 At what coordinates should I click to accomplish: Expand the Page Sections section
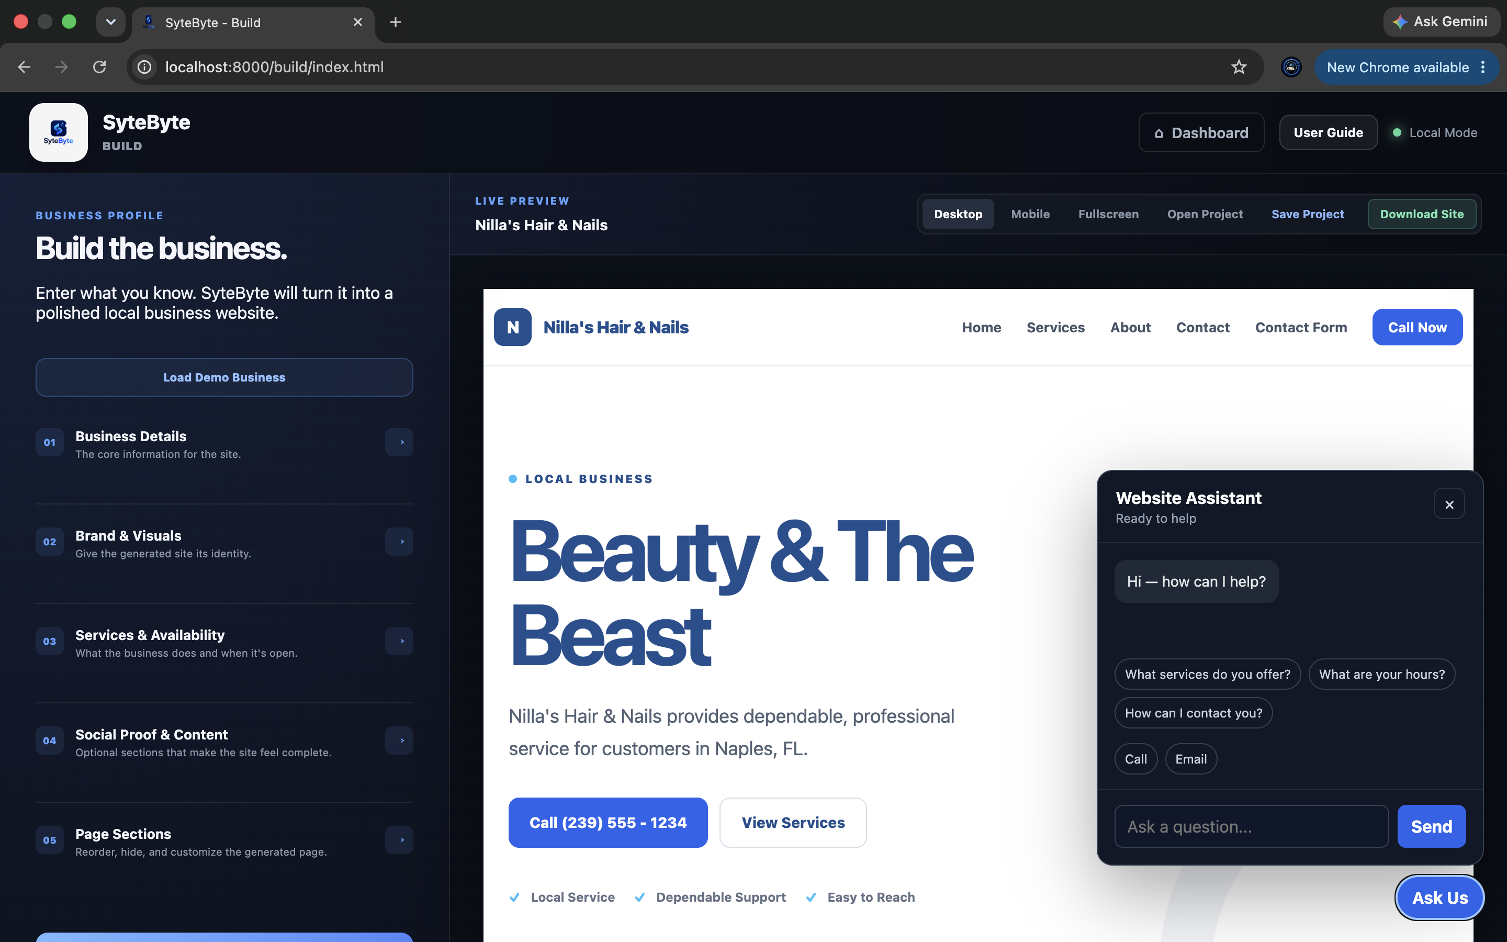pos(399,840)
